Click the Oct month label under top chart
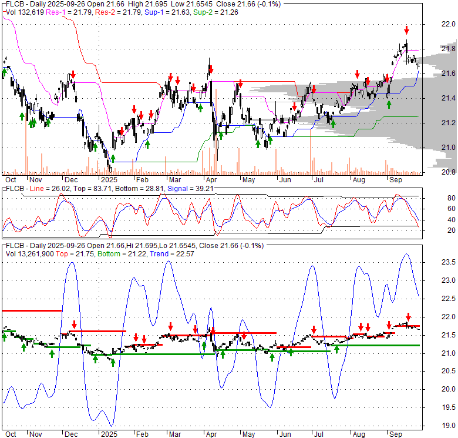 point(11,180)
